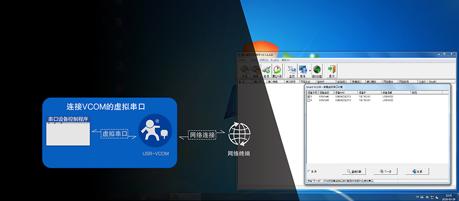Sort by the 设备MAC column header
This screenshot has width=459, height=201.
pos(345,92)
